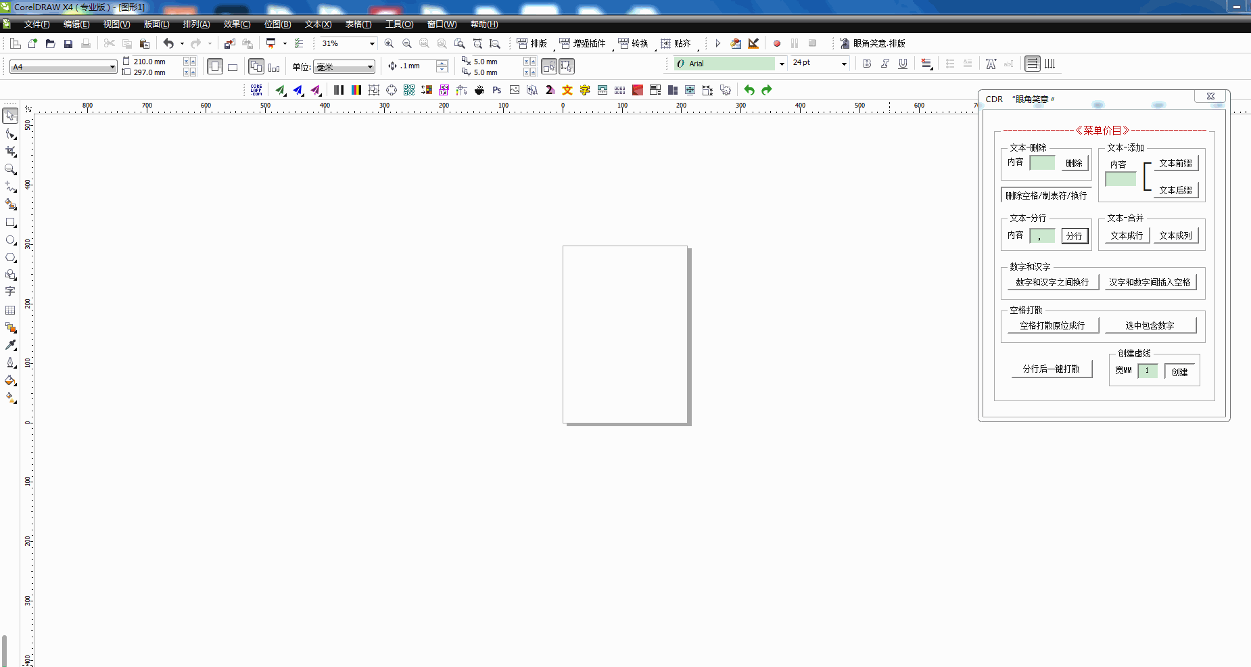Select the Table tool
Screen dimensions: 1251x667
tap(10, 310)
